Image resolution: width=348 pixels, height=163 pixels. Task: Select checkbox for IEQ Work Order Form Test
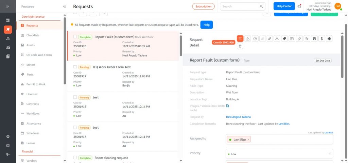click(x=75, y=67)
